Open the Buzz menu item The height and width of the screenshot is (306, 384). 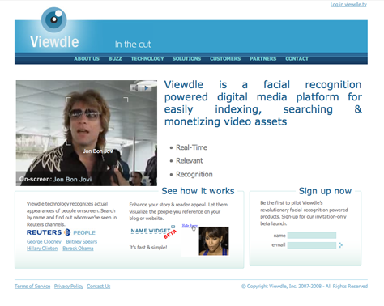pos(115,59)
